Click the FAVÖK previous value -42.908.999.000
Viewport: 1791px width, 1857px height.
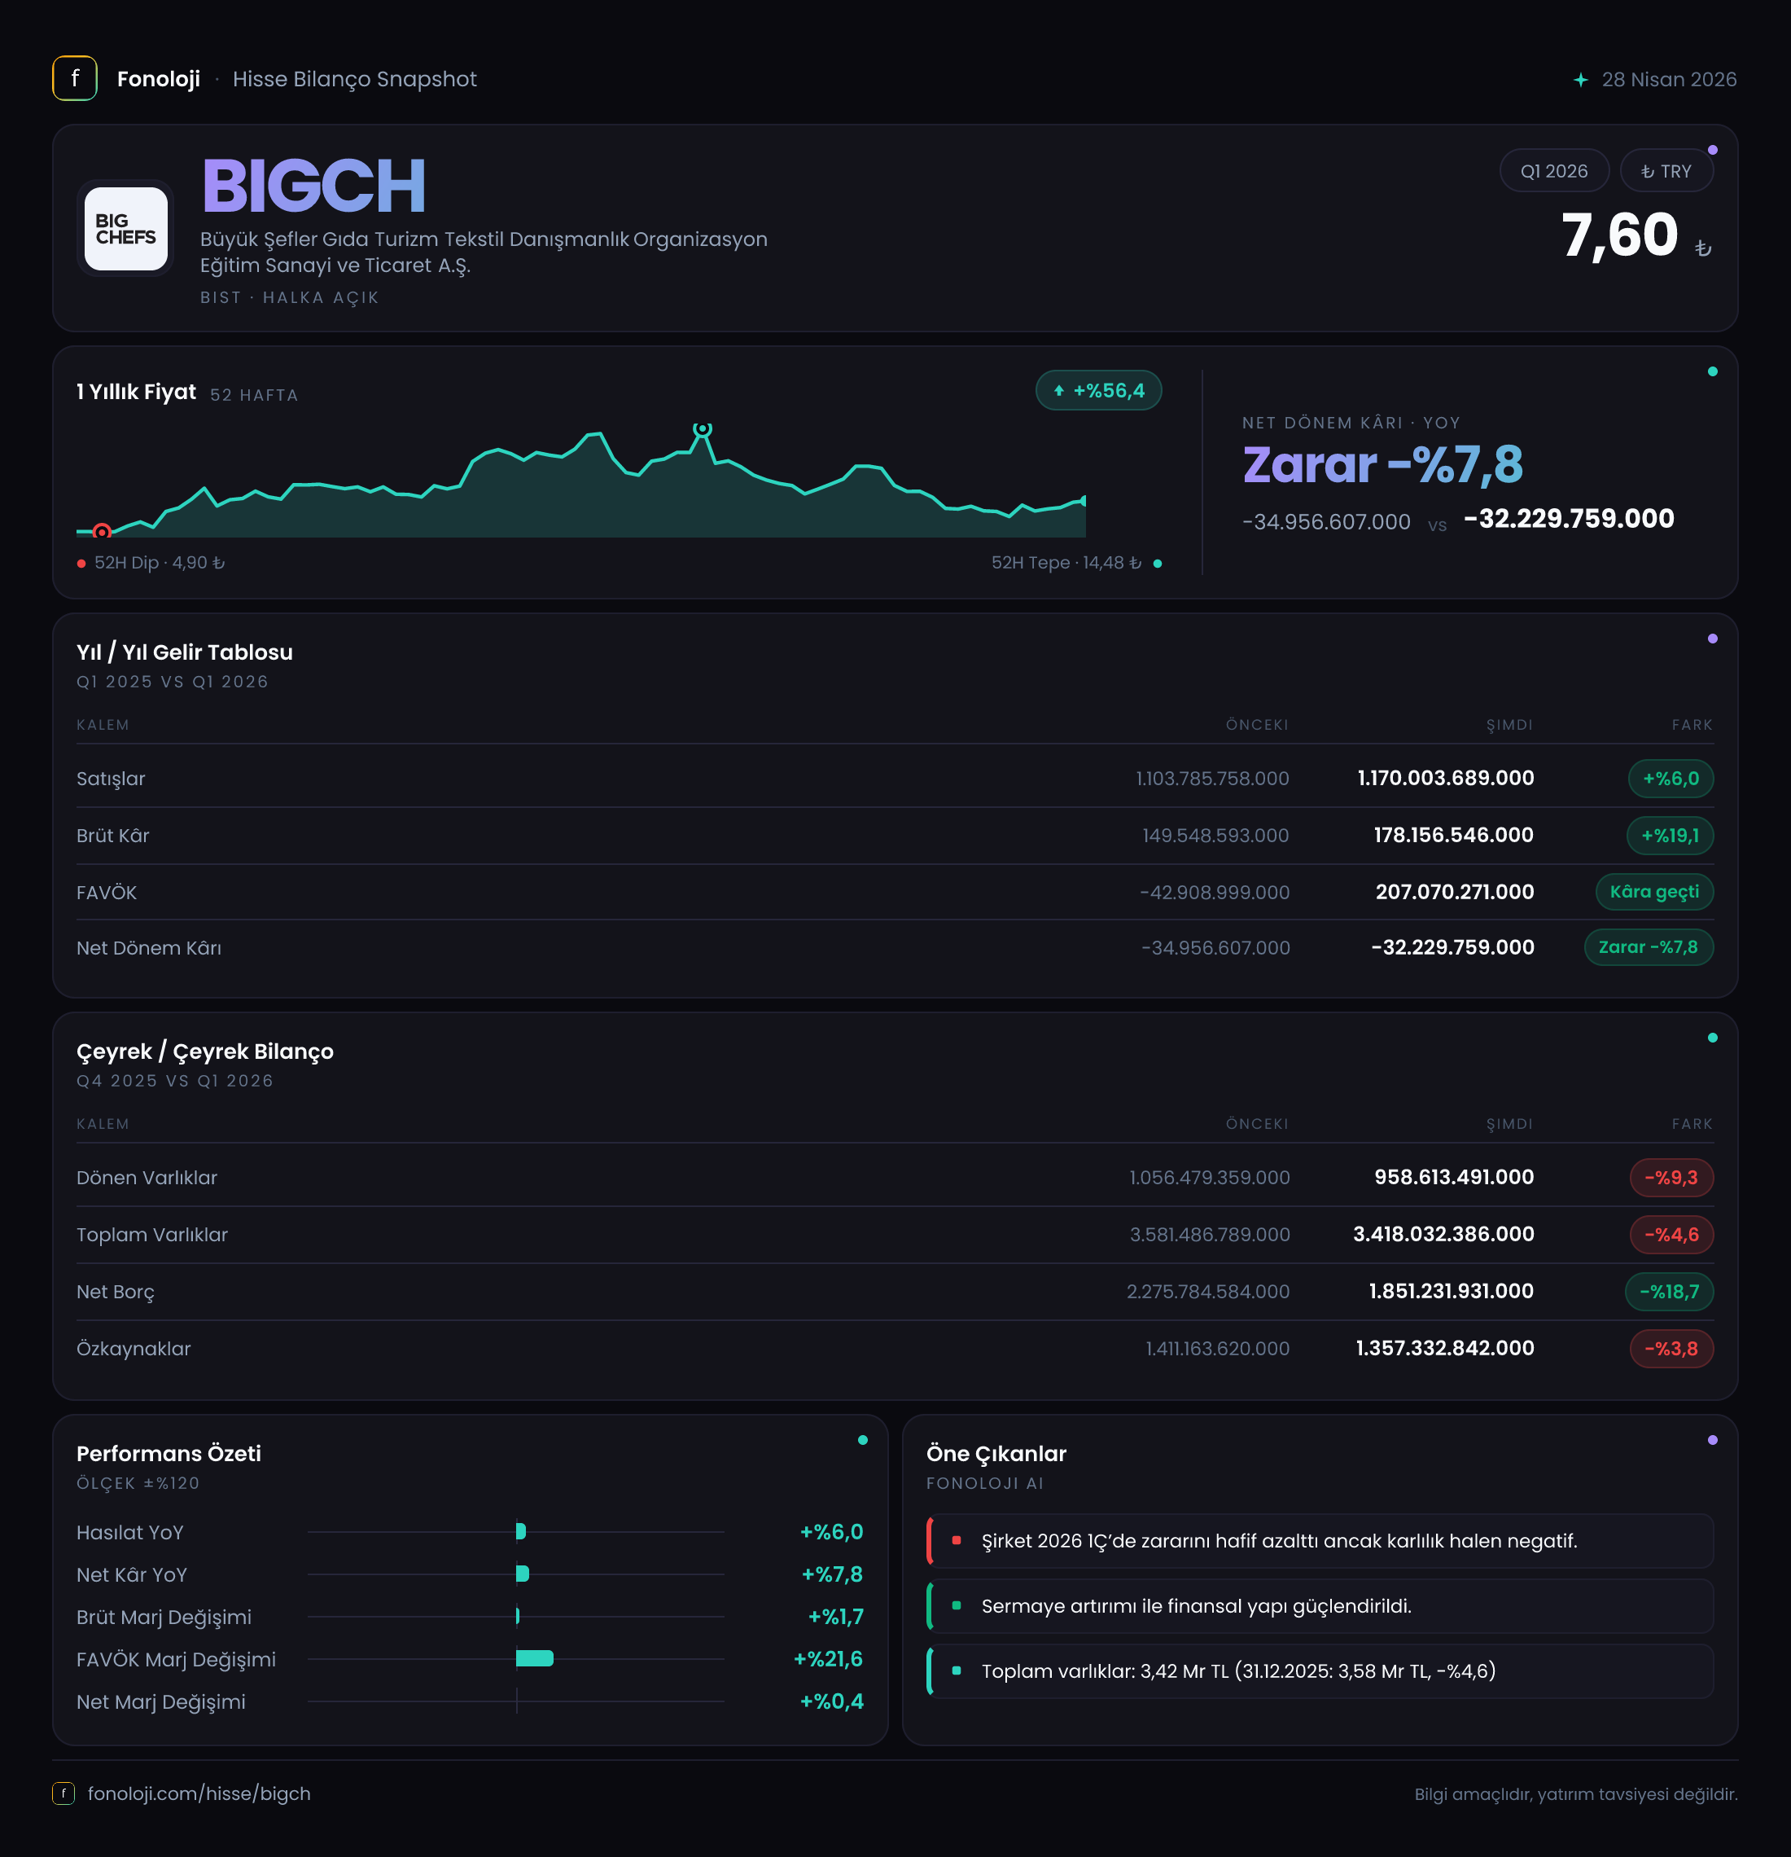coord(1214,893)
